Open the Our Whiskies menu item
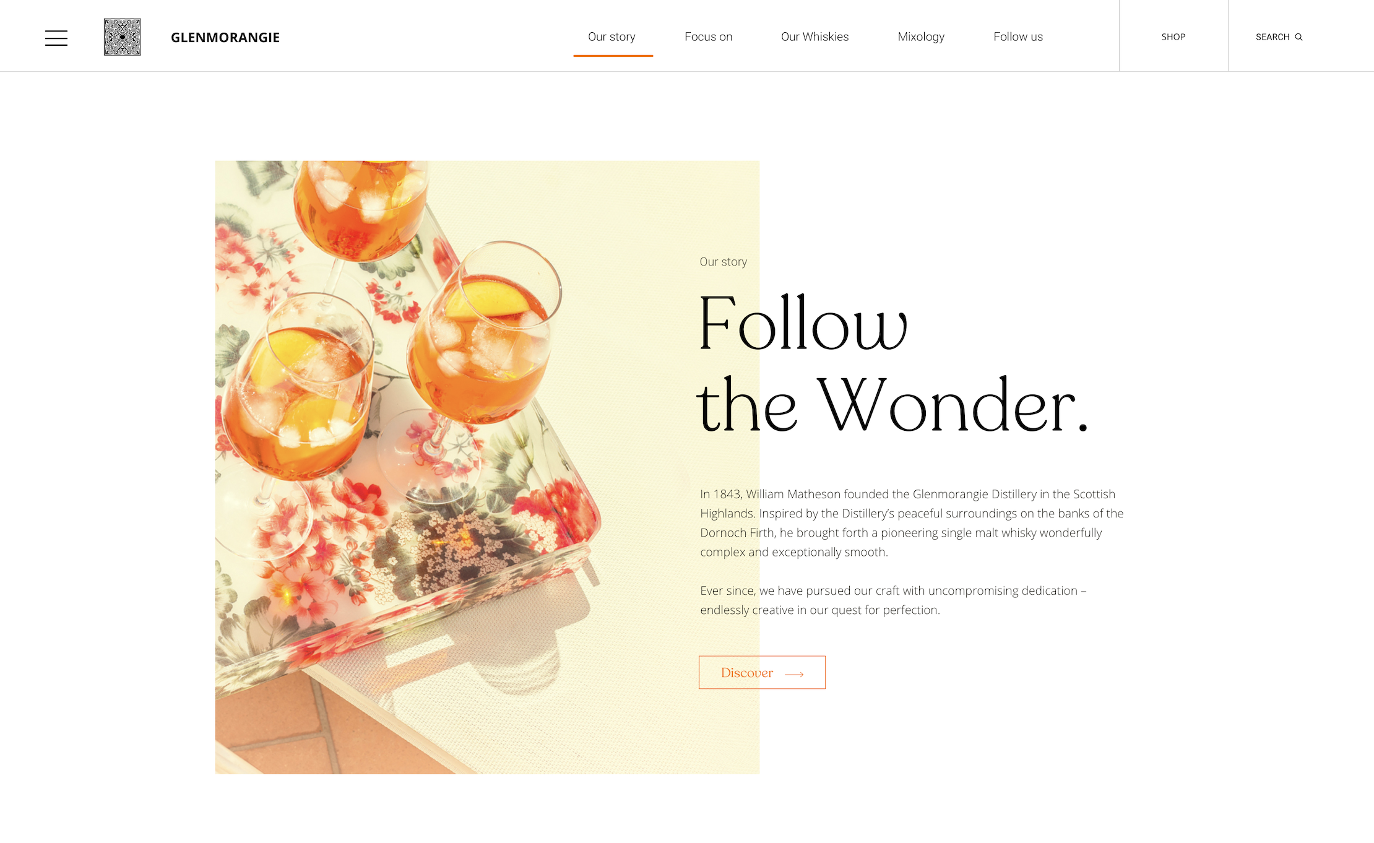The height and width of the screenshot is (843, 1374). 814,37
